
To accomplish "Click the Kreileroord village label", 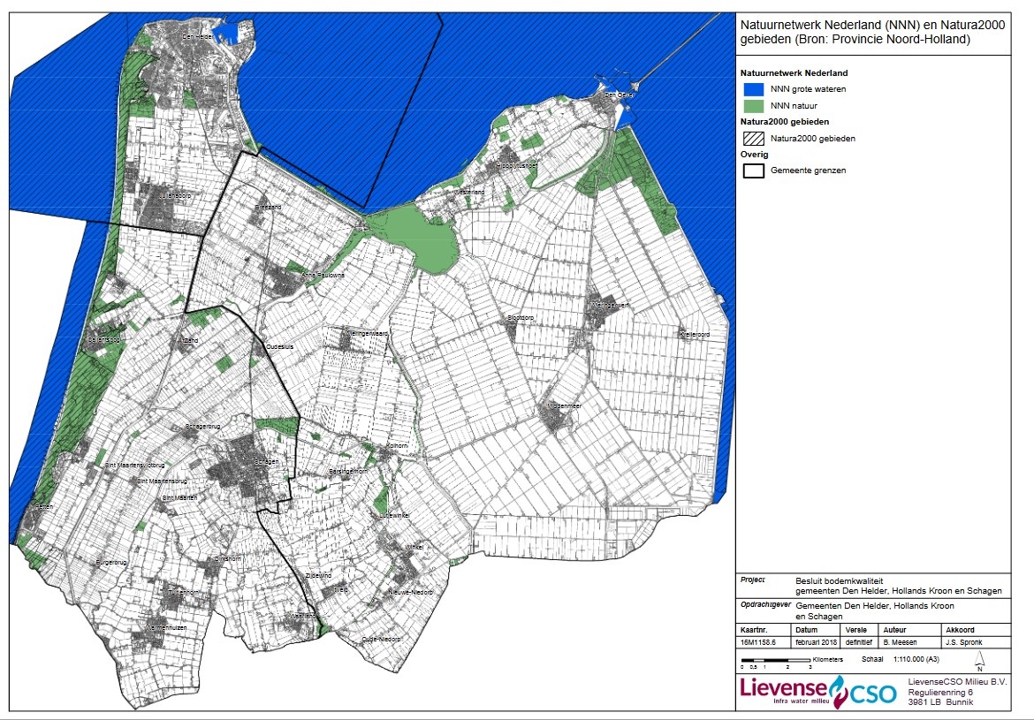I will tap(694, 335).
